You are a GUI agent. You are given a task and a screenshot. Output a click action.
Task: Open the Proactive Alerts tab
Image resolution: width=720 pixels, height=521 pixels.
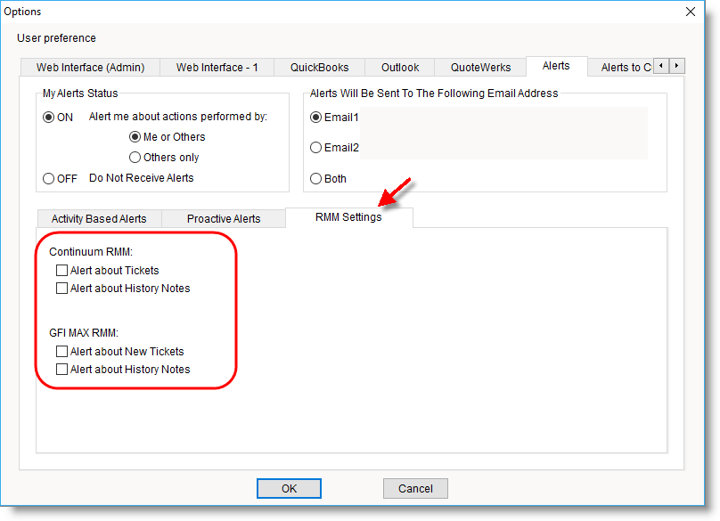224,219
